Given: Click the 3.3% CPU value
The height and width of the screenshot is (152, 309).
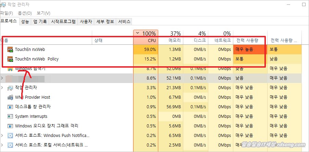Looking at the screenshot, I should (151, 87).
